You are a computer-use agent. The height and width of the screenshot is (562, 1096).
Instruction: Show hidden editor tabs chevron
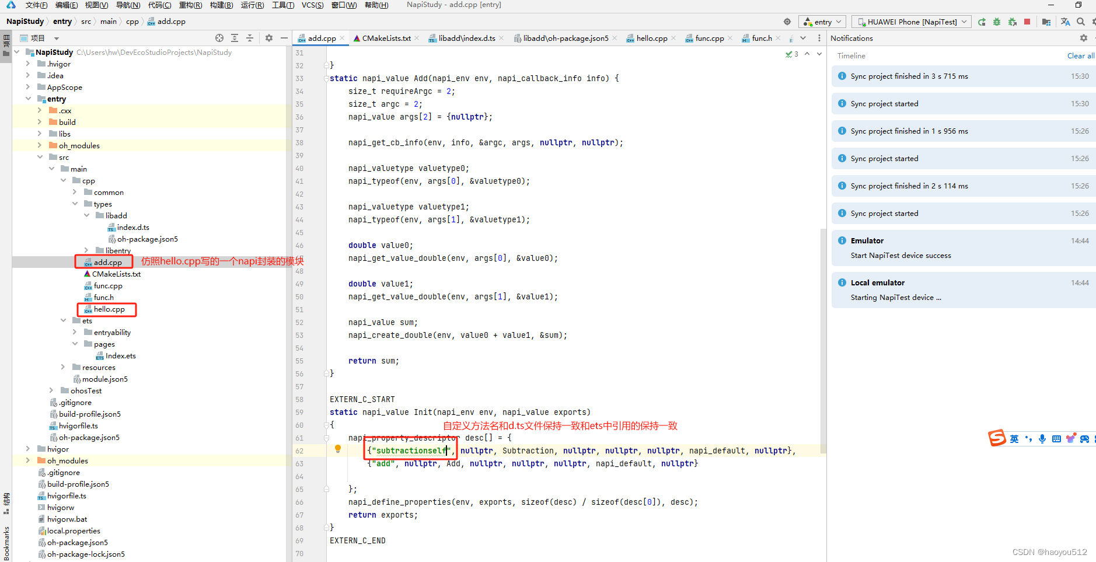point(803,38)
